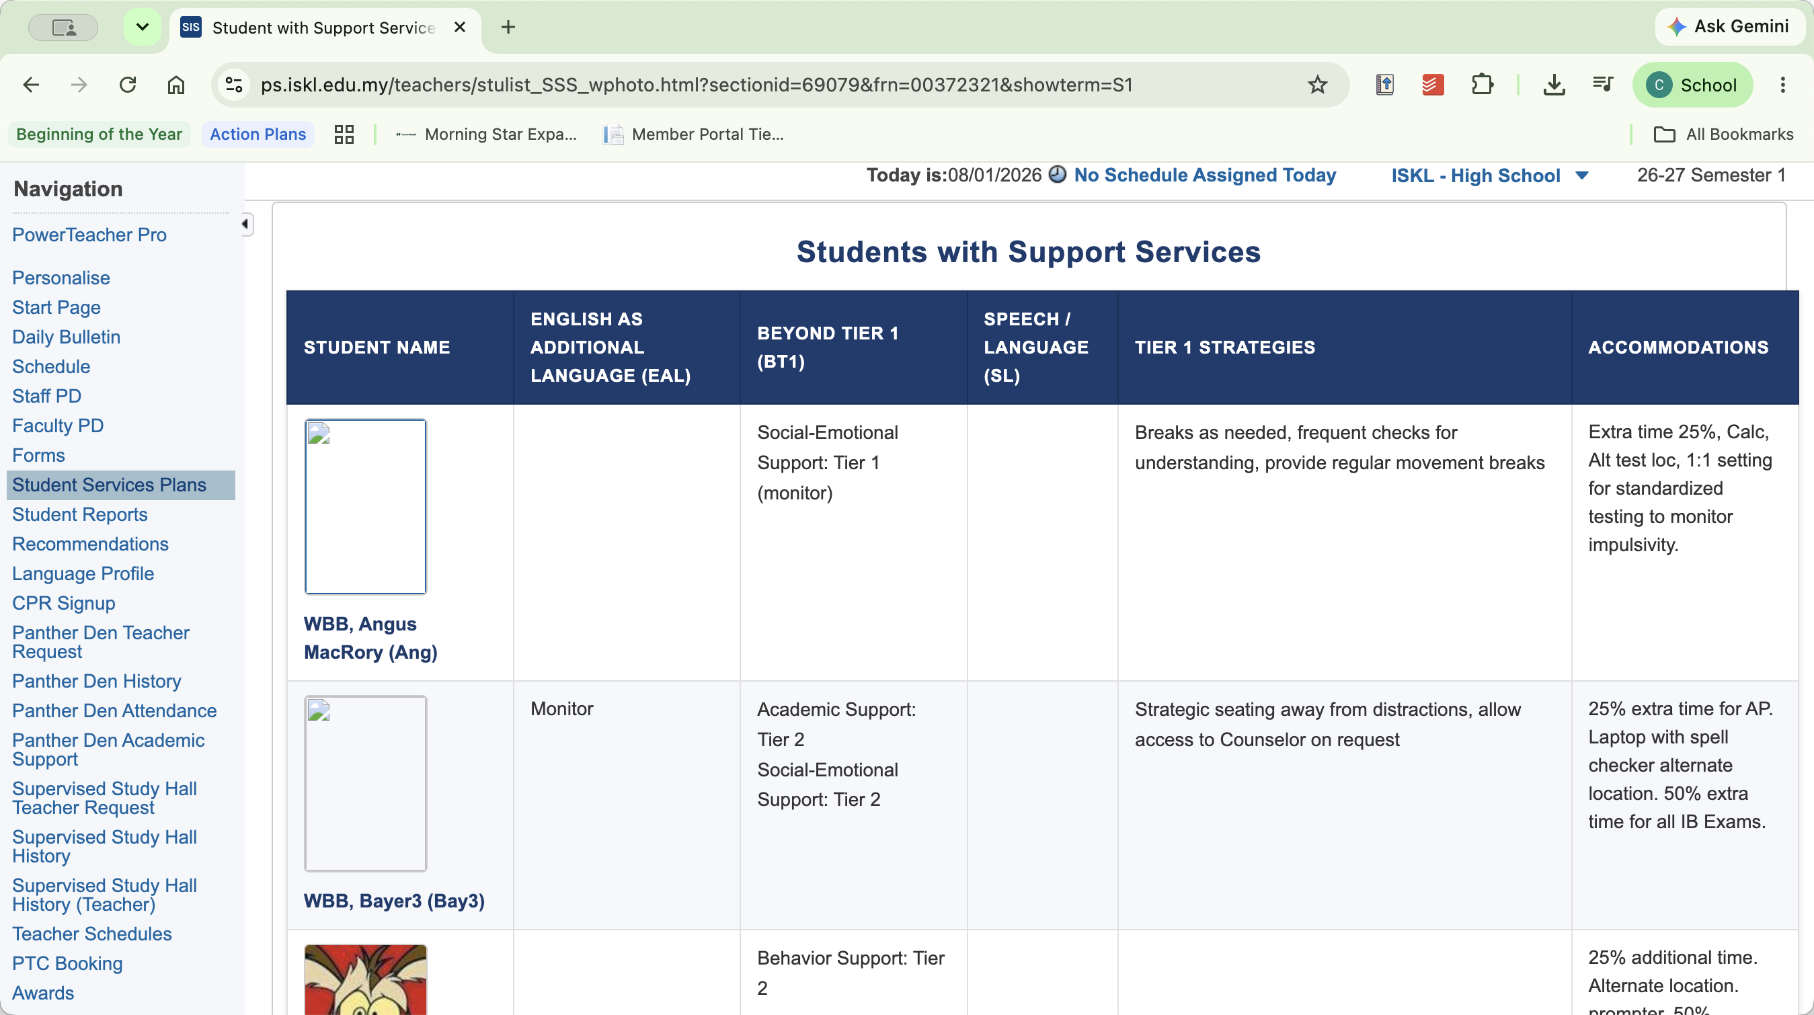Open the tab search dropdown arrow
Viewport: 1814px width, 1015px height.
pyautogui.click(x=143, y=27)
